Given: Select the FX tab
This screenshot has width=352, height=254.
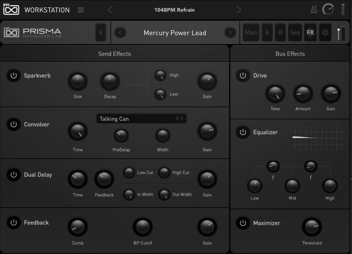Looking at the screenshot, I should 310,32.
